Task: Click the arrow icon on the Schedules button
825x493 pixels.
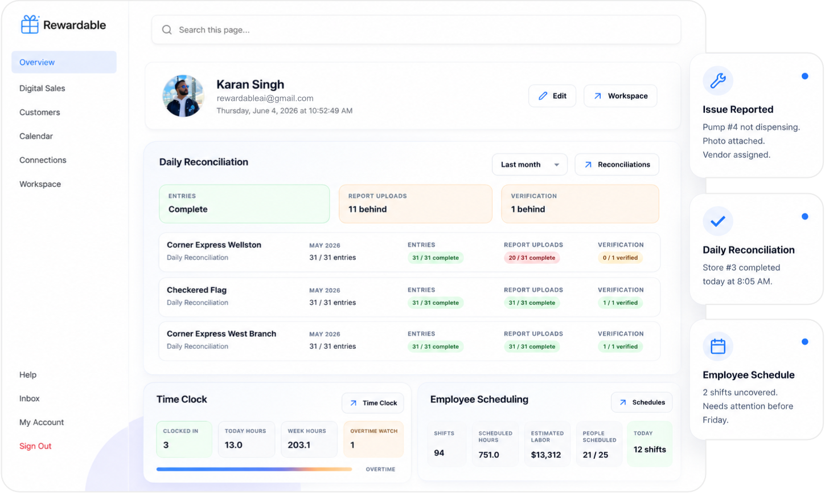Action: tap(623, 402)
